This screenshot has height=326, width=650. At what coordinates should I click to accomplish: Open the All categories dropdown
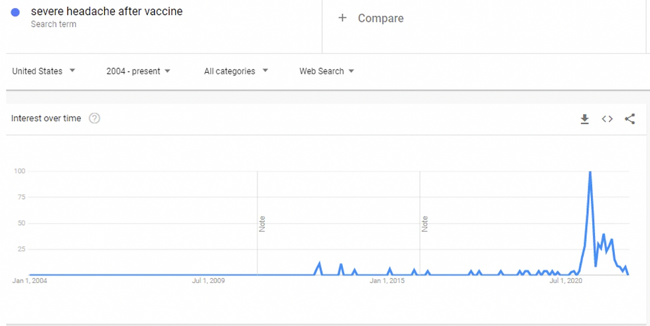[236, 72]
